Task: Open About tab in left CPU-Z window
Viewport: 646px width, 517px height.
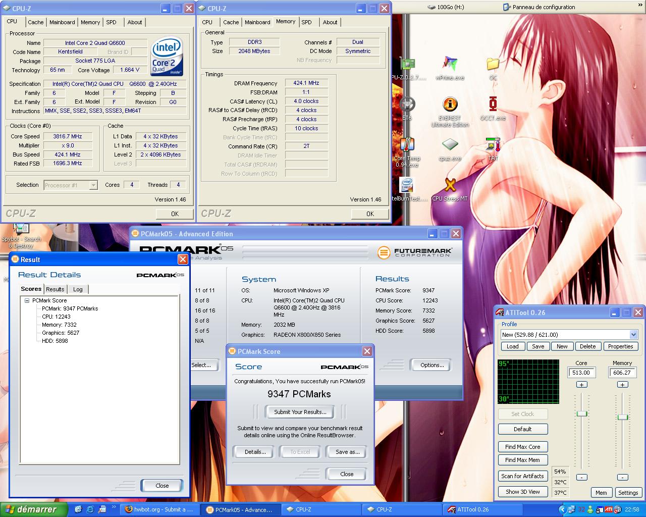Action: 134,22
